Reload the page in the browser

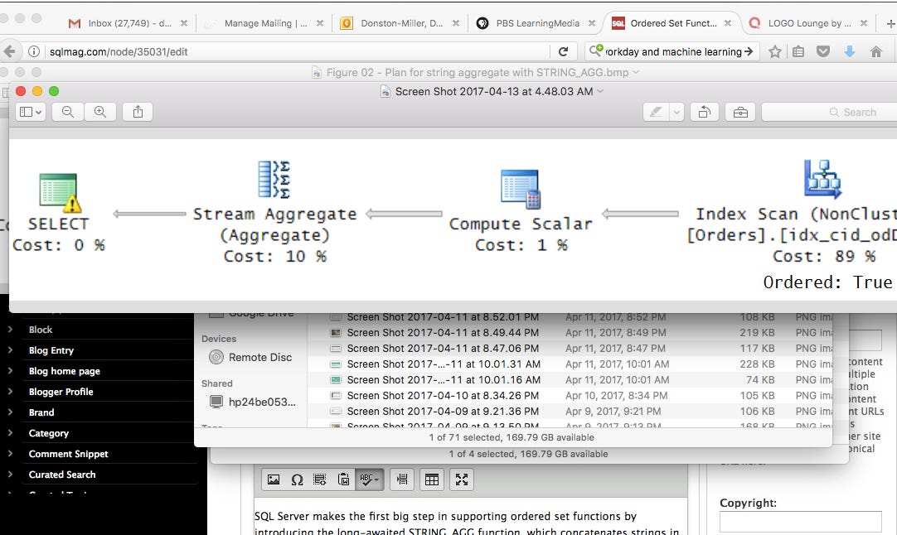(x=563, y=51)
